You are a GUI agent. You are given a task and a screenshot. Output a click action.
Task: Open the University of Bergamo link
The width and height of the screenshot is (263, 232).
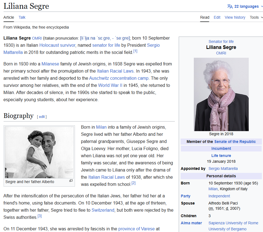[x=227, y=229]
